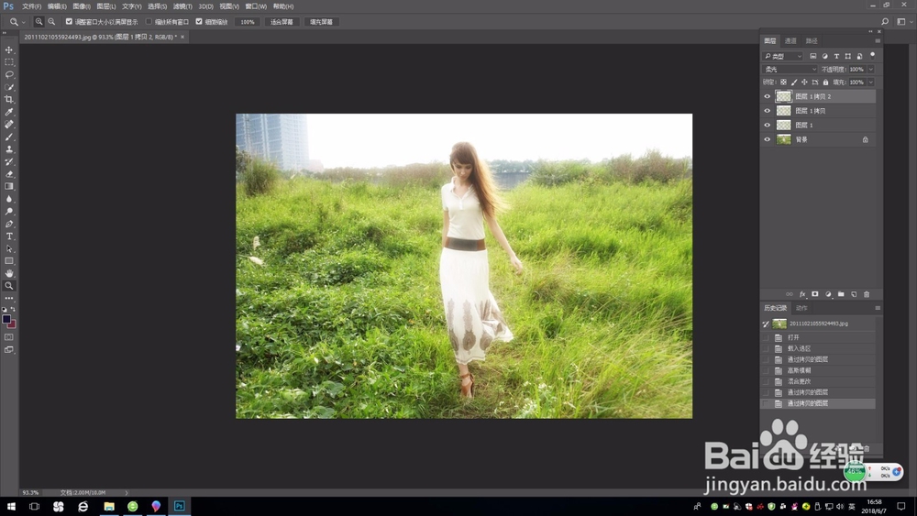Switch to the 通道 tab
The width and height of the screenshot is (917, 516).
[x=790, y=41]
